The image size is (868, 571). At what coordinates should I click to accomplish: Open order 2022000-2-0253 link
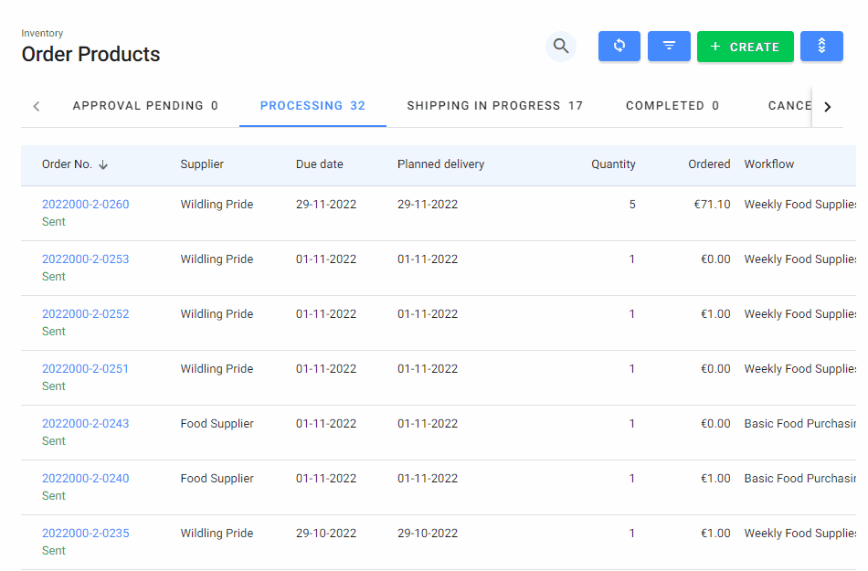point(86,259)
